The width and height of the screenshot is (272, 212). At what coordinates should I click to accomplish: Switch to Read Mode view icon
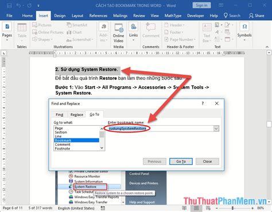[184, 208]
